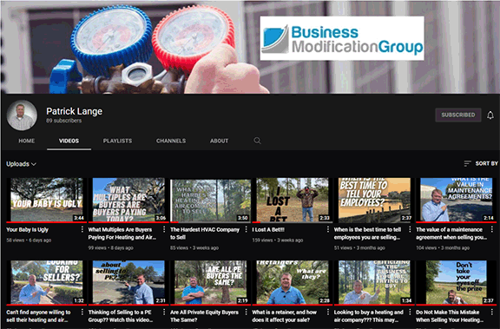Open When is the best time title link

367,234
